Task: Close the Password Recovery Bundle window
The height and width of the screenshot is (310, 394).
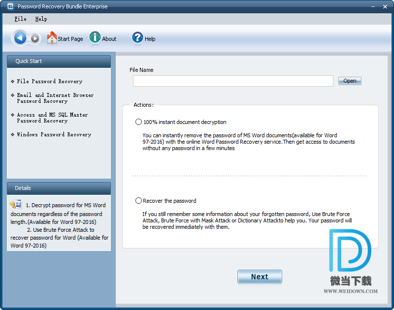Action: coord(385,7)
